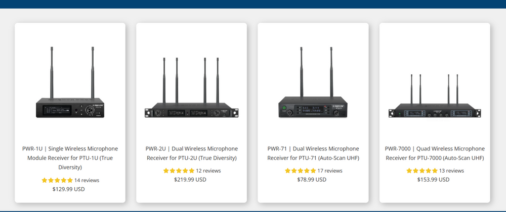Open the PWR-71 receiver product image
This screenshot has width=506, height=212.
click(313, 82)
